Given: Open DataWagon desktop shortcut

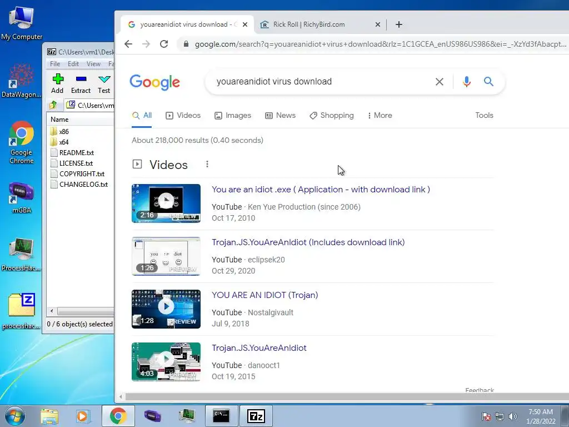Looking at the screenshot, I should (22, 81).
